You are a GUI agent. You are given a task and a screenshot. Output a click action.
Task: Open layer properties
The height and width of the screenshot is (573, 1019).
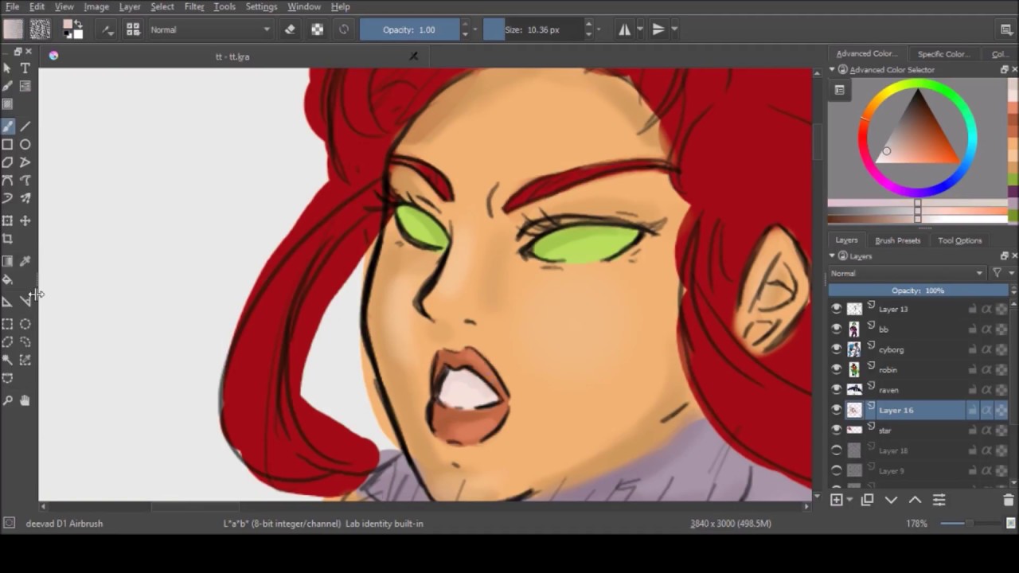click(x=939, y=500)
